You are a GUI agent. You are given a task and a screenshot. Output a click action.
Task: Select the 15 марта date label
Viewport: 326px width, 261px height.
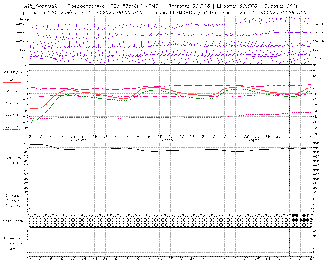coord(77,140)
